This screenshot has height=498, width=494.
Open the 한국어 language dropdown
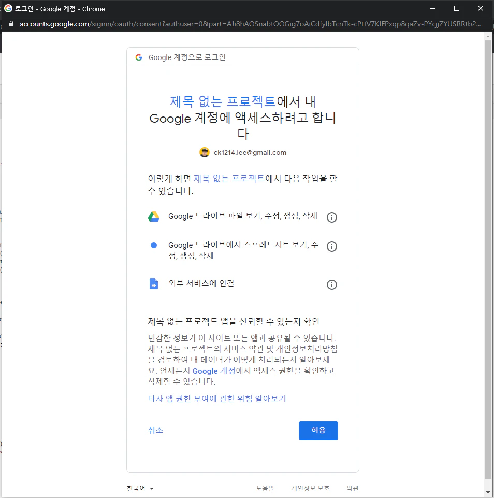[x=140, y=488]
